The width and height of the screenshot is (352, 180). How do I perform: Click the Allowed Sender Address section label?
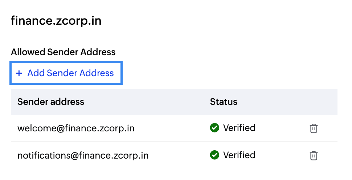tap(63, 52)
